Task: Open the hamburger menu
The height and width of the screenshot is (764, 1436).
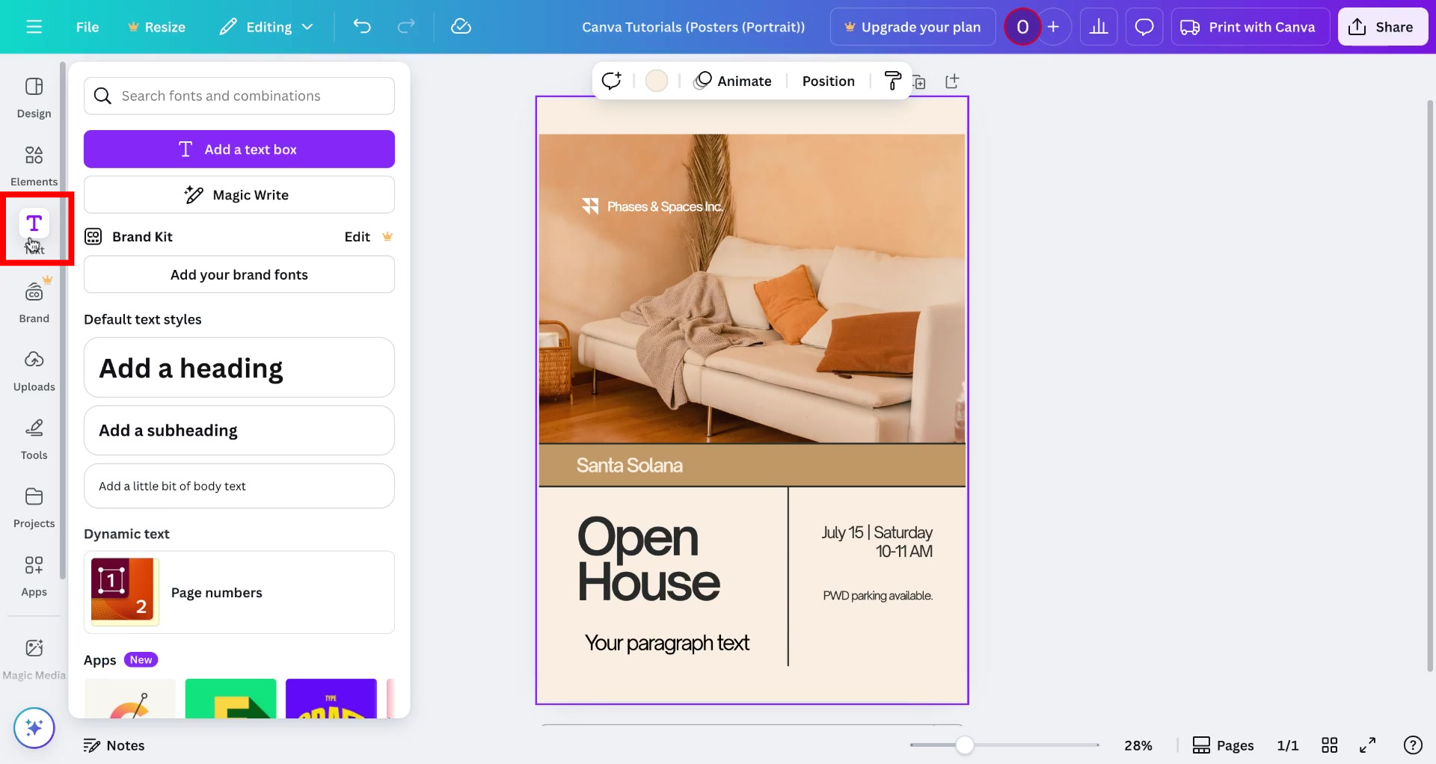Action: [x=34, y=26]
